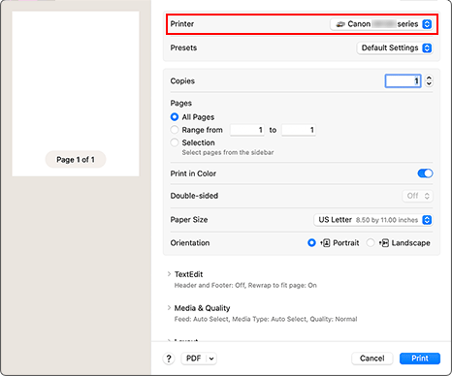The height and width of the screenshot is (376, 452).
Task: Select the Selection radio button
Action: pos(175,142)
